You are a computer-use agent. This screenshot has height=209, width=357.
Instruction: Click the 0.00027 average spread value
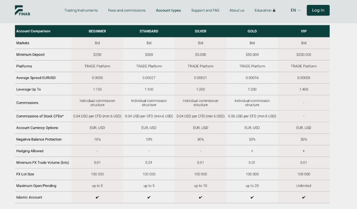149,78
